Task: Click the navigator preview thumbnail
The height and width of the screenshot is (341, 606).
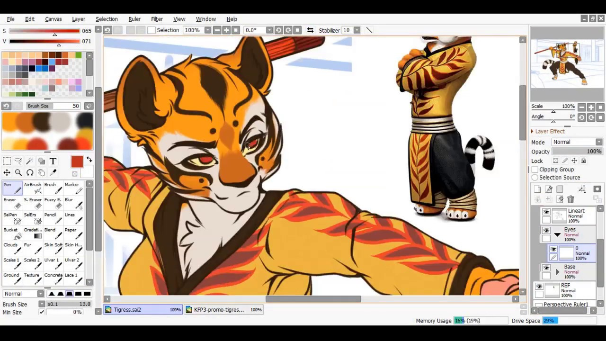Action: pyautogui.click(x=567, y=64)
